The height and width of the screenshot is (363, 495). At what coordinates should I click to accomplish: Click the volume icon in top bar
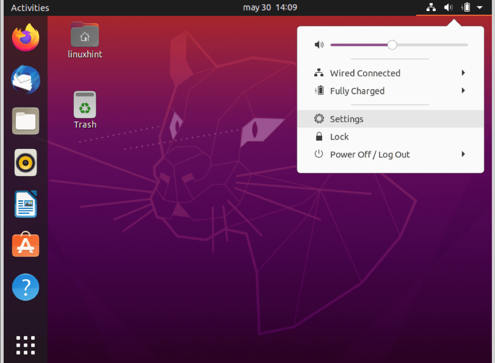448,7
